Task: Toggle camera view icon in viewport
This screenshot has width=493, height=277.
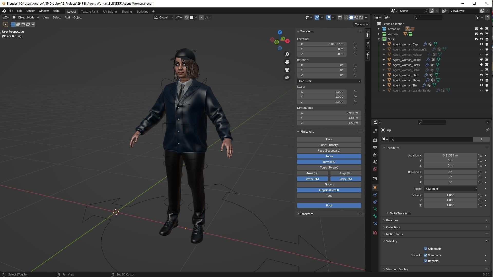Action: (x=287, y=70)
